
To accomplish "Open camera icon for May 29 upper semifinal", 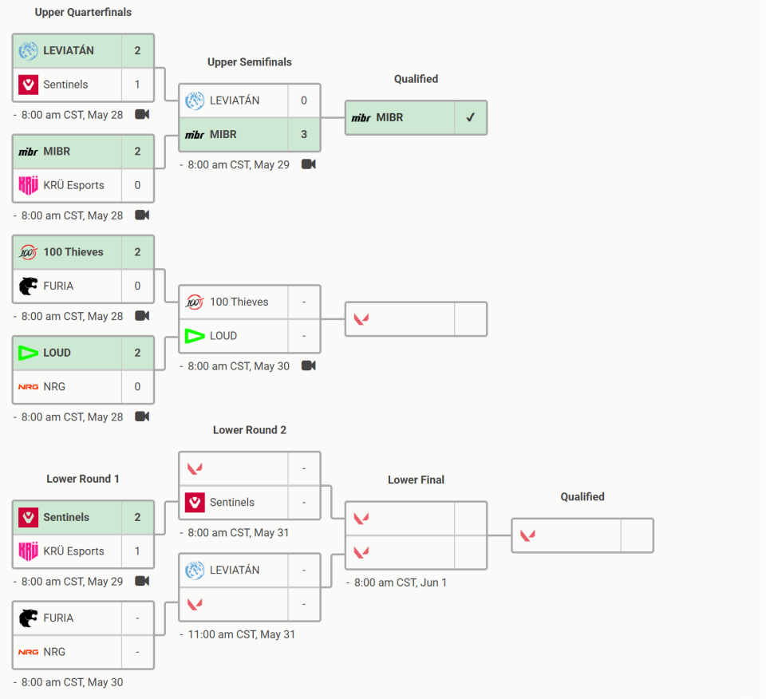I will (x=309, y=164).
